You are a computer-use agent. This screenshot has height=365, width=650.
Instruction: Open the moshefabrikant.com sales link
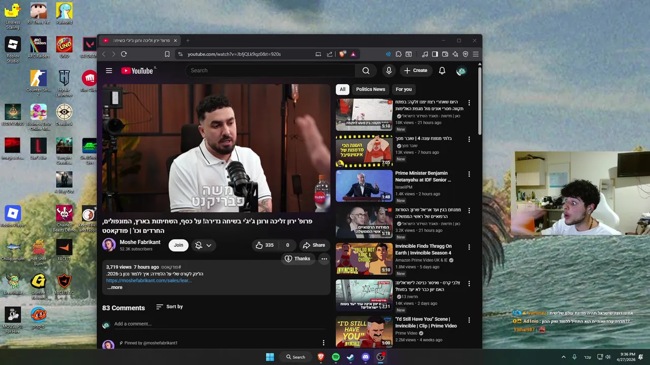pos(149,280)
